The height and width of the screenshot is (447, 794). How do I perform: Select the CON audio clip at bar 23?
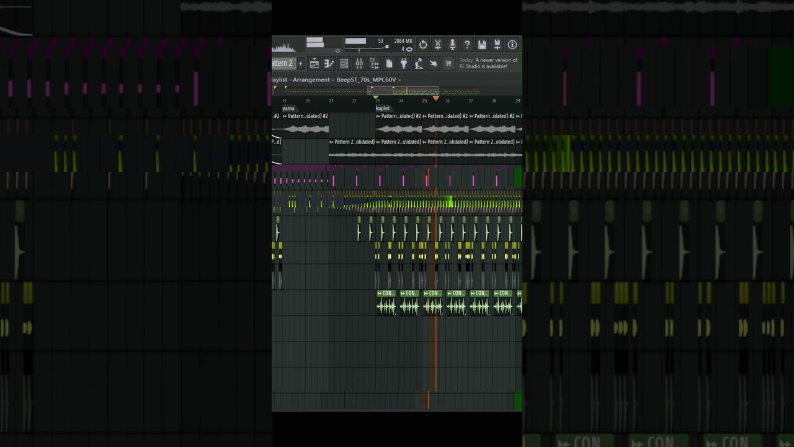pyautogui.click(x=386, y=302)
